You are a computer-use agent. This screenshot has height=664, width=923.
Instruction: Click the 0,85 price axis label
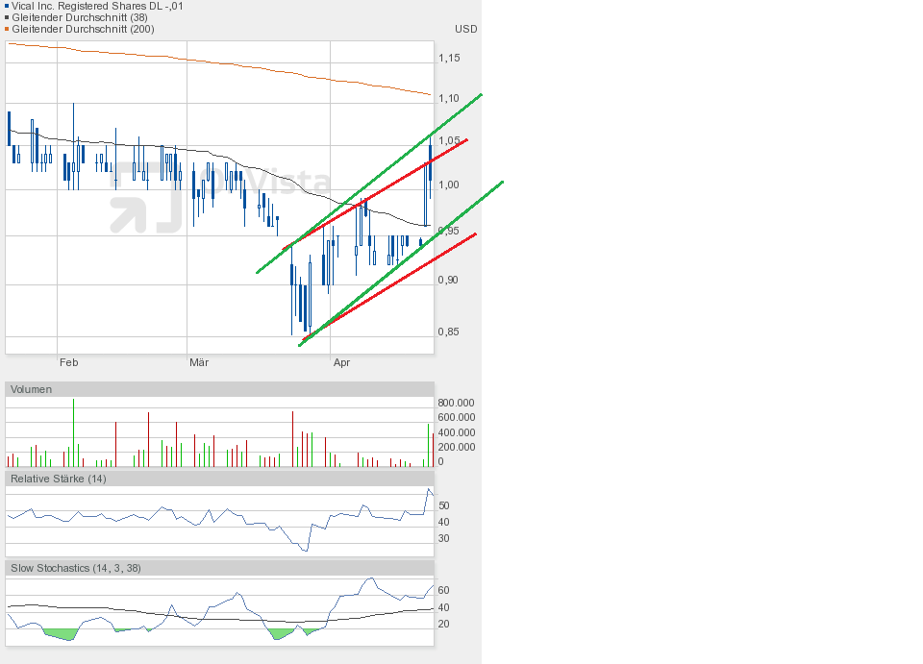[449, 332]
